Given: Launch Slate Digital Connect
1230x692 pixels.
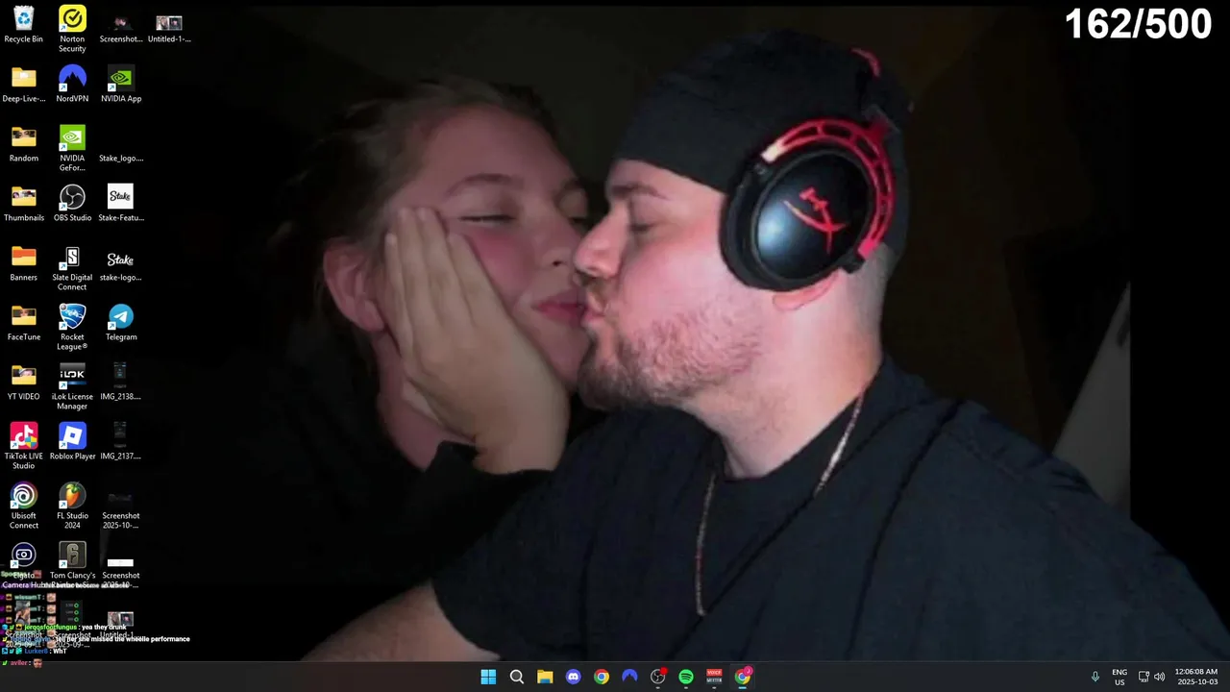Looking at the screenshot, I should pyautogui.click(x=72, y=268).
